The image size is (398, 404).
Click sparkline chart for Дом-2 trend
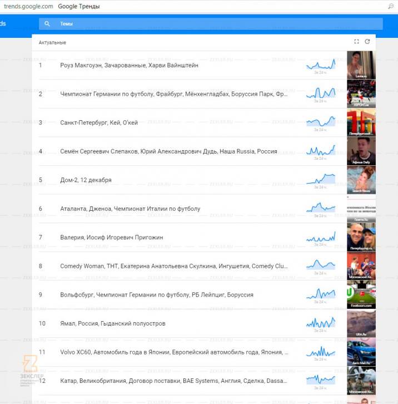pyautogui.click(x=321, y=179)
